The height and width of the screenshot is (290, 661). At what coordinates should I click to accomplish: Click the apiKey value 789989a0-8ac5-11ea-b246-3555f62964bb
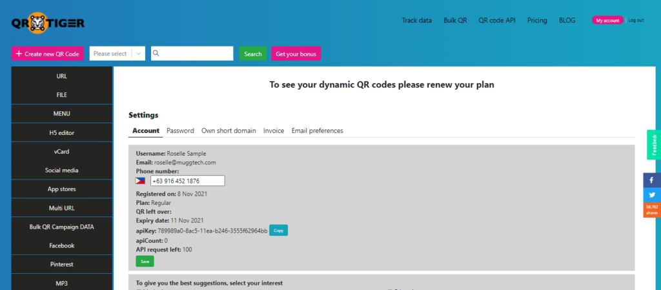213,231
